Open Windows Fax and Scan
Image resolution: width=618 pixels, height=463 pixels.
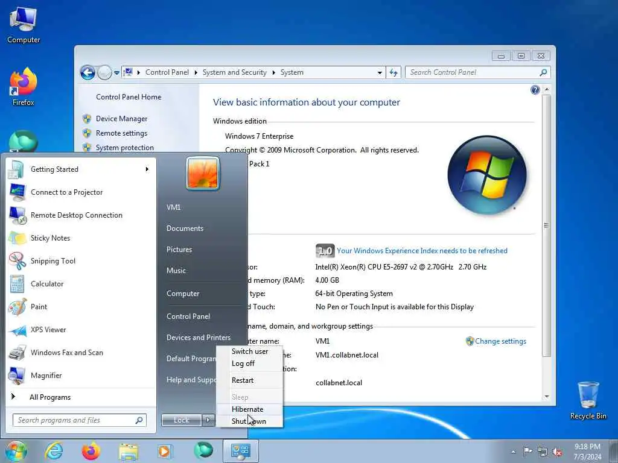(x=81, y=352)
